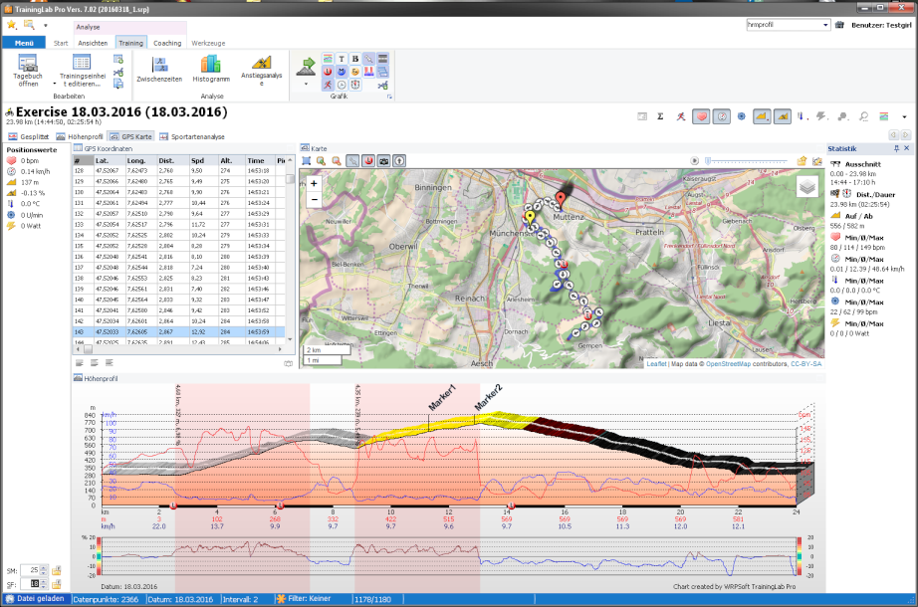
Task: Open the chart options dropdown arrow at title row end
Action: tap(904, 117)
